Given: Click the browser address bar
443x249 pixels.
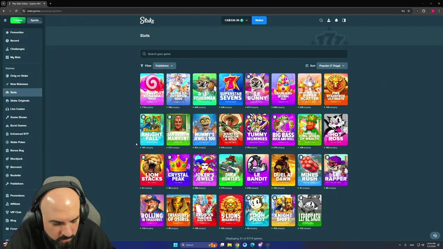Looking at the screenshot, I should click(211, 11).
